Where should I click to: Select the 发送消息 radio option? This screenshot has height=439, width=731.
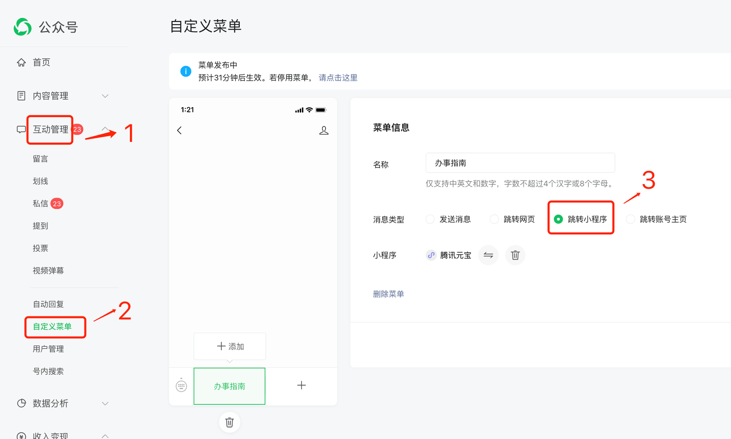click(430, 219)
